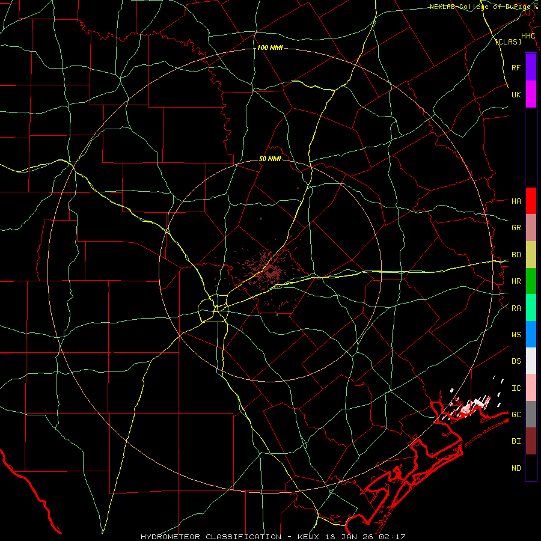Image resolution: width=541 pixels, height=541 pixels.
Task: Select the light pink IC legend swatch
Action: [531, 388]
